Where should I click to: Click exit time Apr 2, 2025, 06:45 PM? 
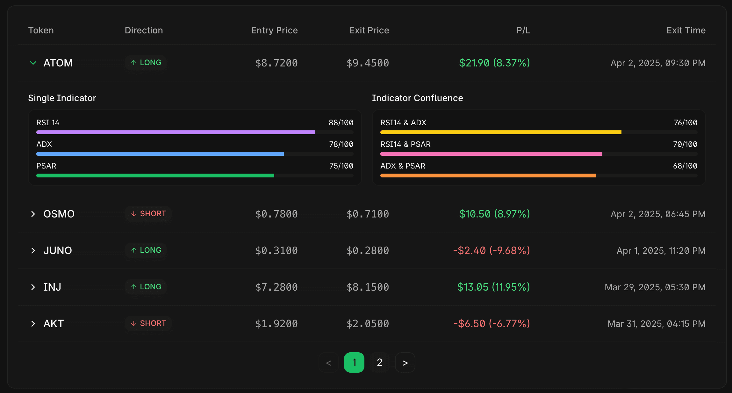(658, 214)
